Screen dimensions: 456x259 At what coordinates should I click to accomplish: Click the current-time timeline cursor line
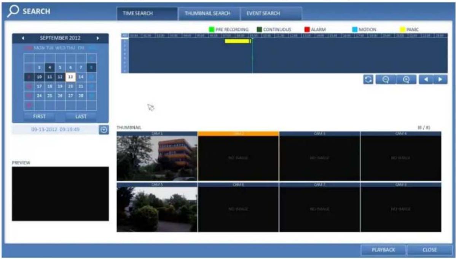[252, 55]
